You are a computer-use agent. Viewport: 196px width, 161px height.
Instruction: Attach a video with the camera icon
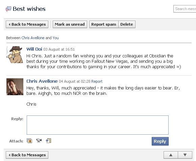pyautogui.click(x=39, y=141)
